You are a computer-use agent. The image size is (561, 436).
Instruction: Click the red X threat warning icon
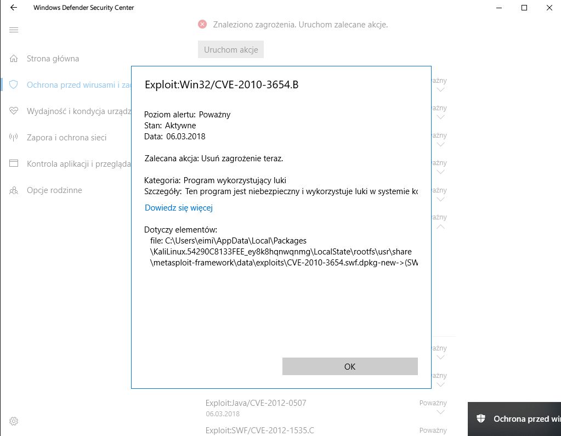[202, 24]
